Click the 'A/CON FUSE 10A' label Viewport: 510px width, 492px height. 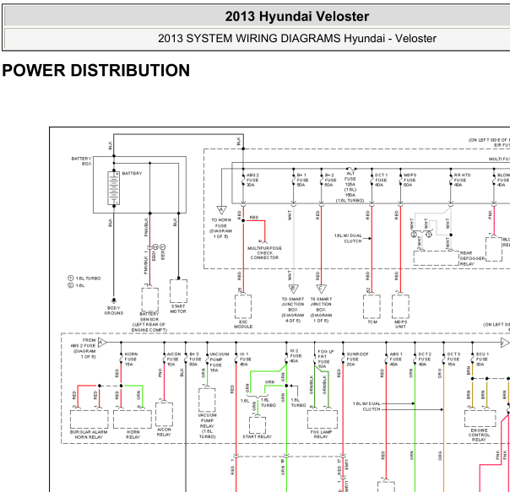click(174, 359)
